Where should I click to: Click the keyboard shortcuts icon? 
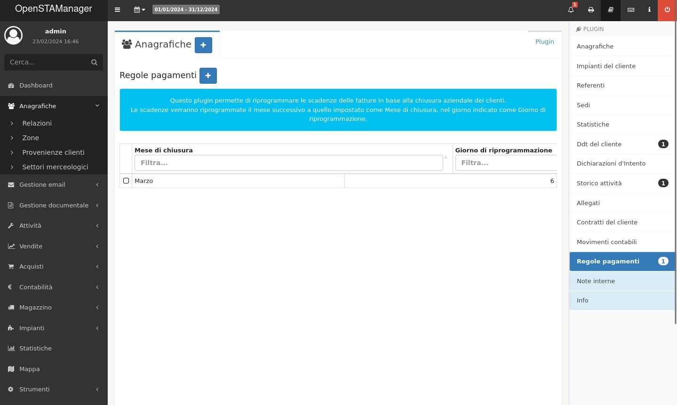pyautogui.click(x=631, y=9)
